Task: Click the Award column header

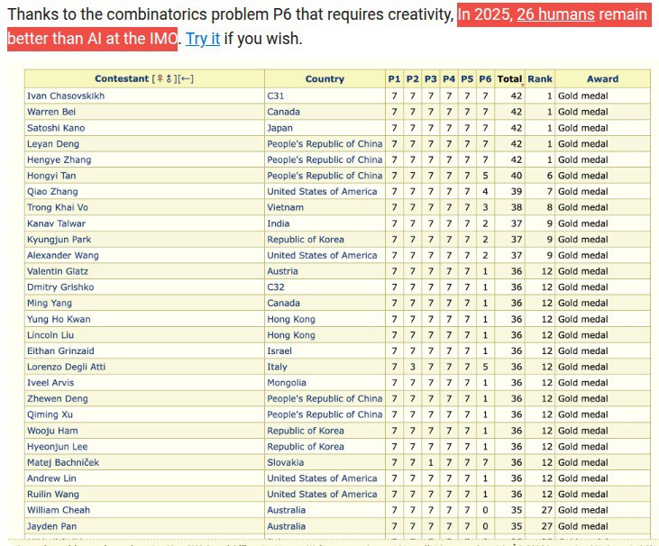Action: [x=602, y=79]
